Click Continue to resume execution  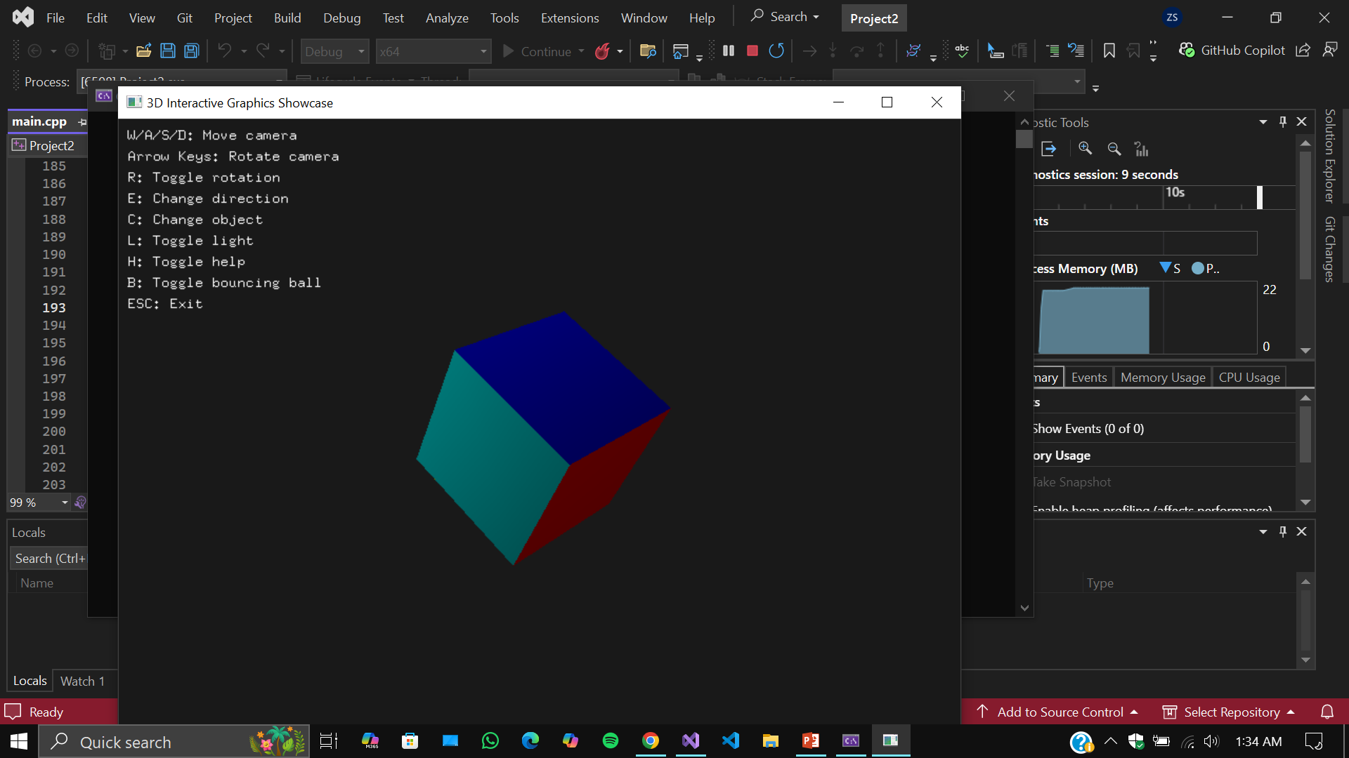pyautogui.click(x=538, y=51)
